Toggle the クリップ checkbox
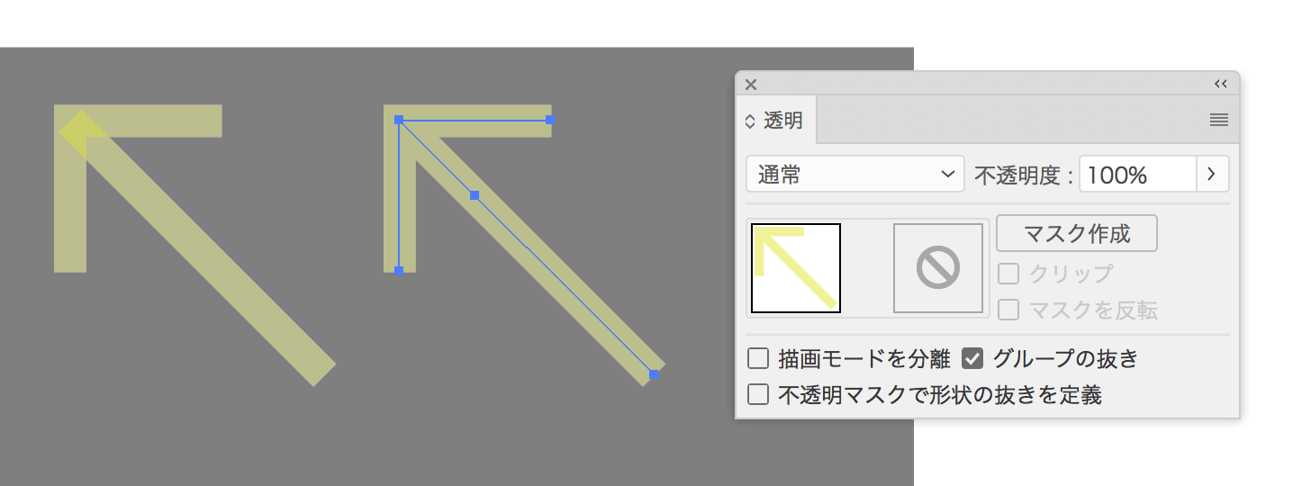Image resolution: width=1311 pixels, height=486 pixels. (1009, 274)
